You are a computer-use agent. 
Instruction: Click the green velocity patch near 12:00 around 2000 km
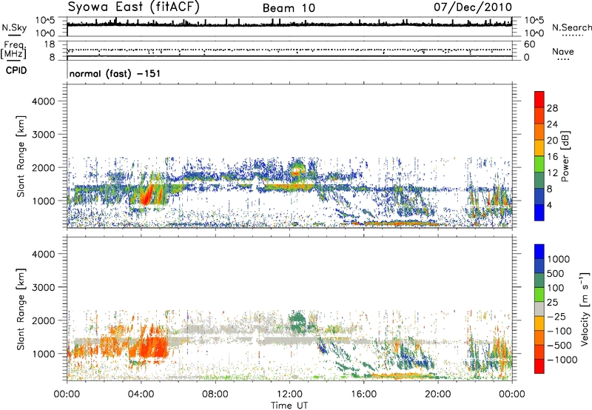[297, 320]
